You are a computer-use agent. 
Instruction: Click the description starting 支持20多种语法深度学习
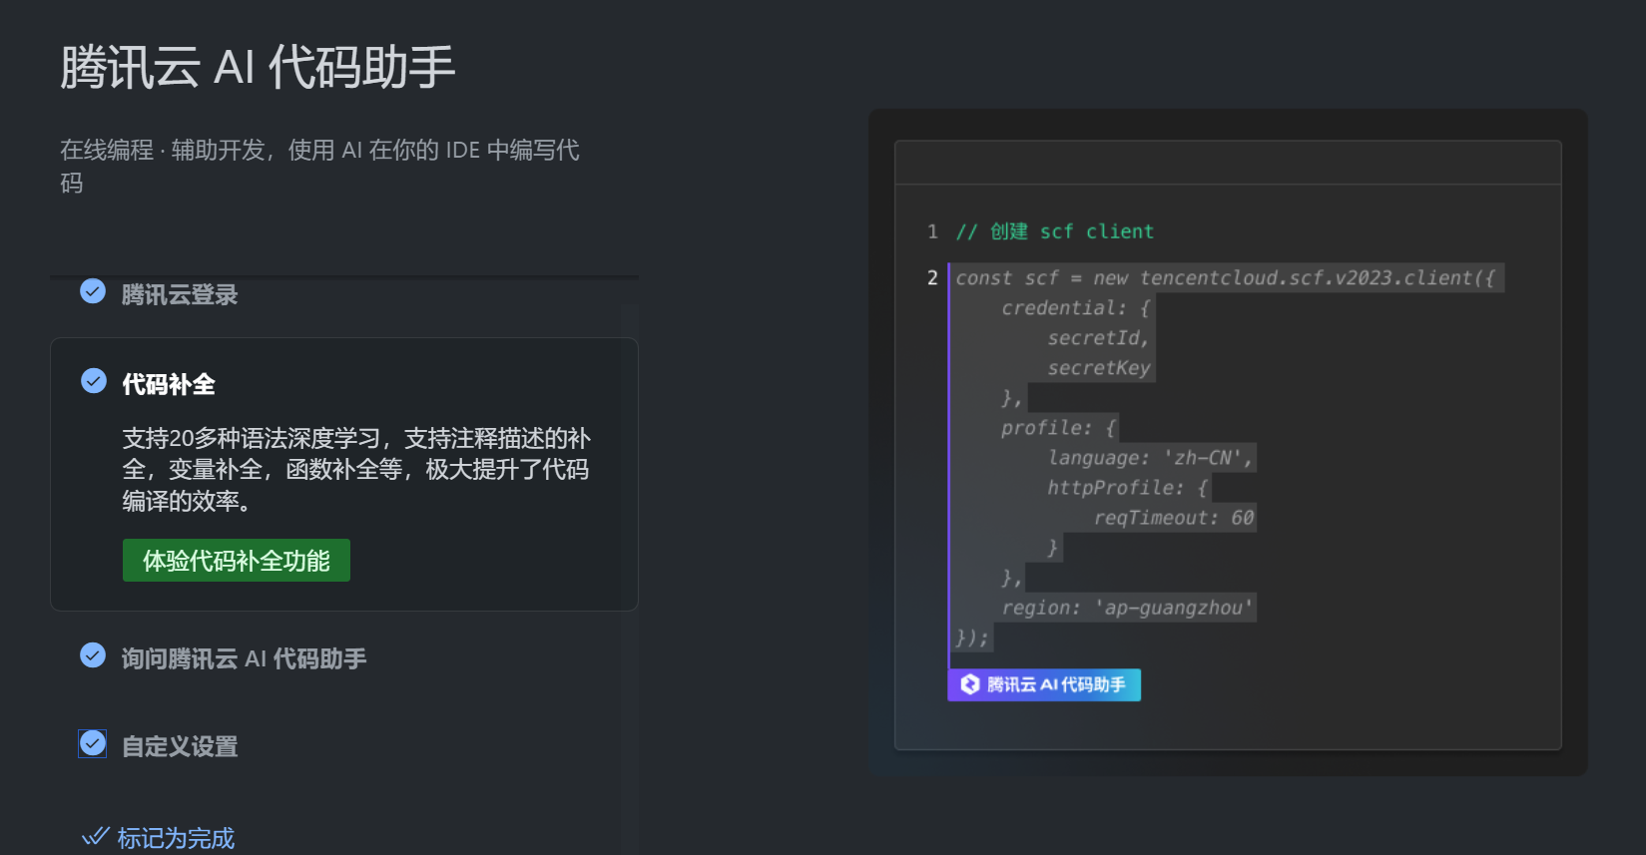coord(356,469)
